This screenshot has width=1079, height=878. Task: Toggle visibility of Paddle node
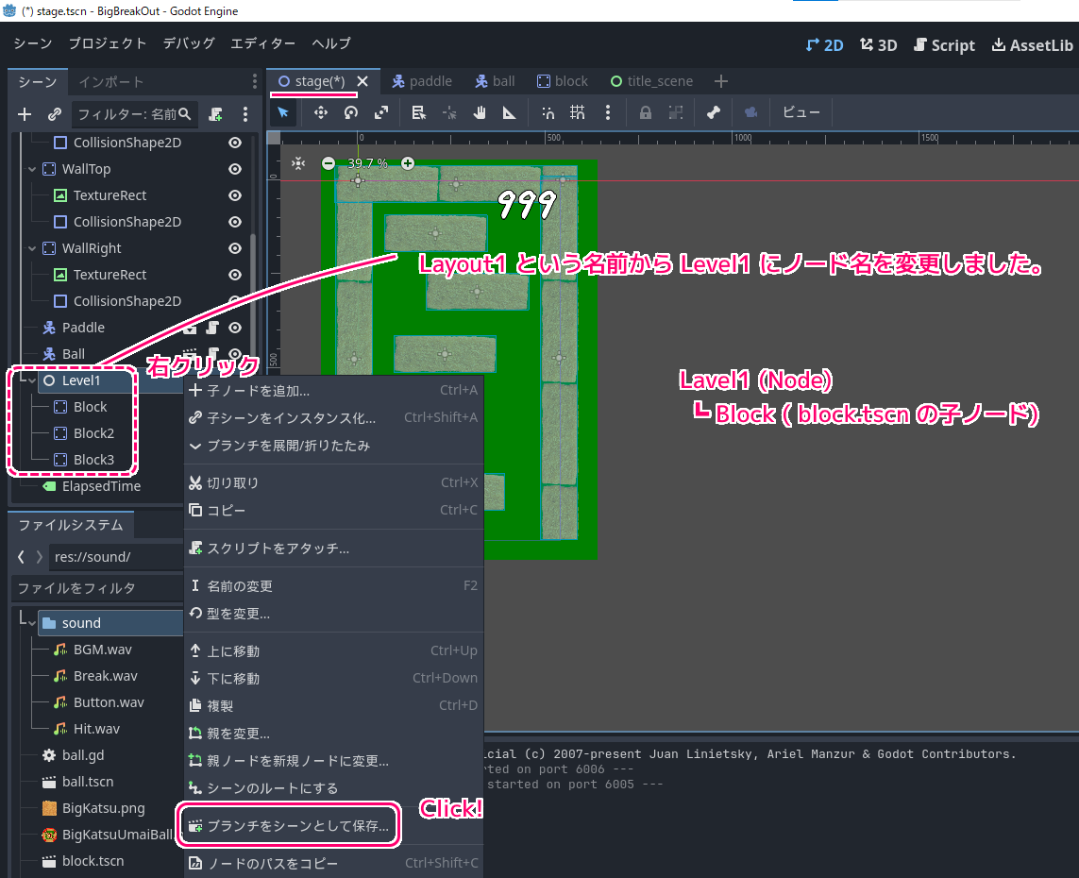click(x=235, y=329)
